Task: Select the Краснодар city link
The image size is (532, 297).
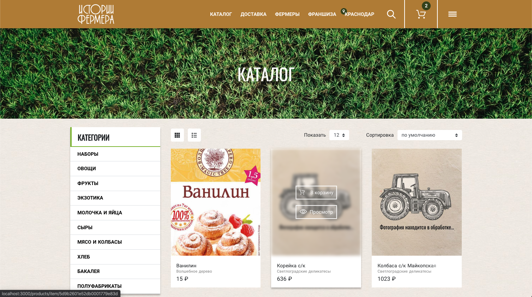Action: [359, 14]
